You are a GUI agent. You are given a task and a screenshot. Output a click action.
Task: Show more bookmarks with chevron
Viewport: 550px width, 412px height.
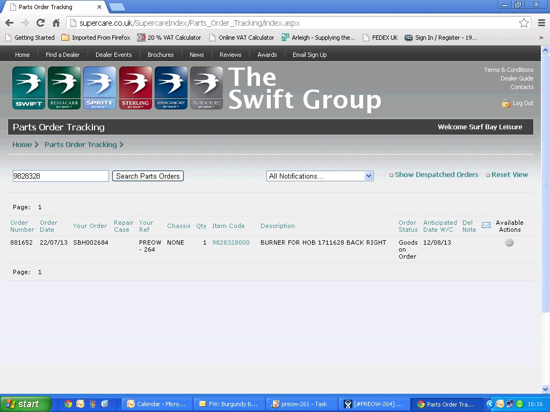click(541, 38)
